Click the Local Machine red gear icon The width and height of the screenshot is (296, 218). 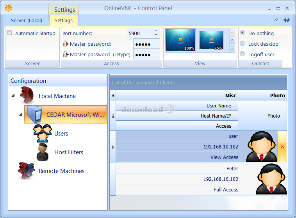(27, 95)
